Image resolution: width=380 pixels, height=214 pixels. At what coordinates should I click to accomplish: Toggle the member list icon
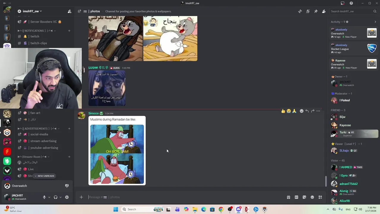coord(324,11)
